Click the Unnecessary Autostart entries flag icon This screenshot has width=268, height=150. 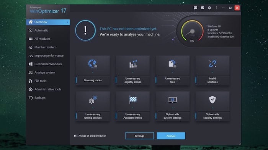132,100
